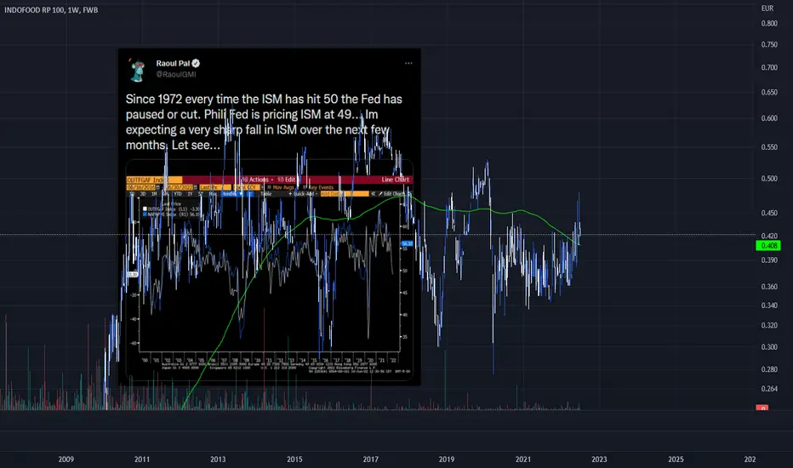
Task: Click the 0.340 price axis label
Action: pos(769,305)
